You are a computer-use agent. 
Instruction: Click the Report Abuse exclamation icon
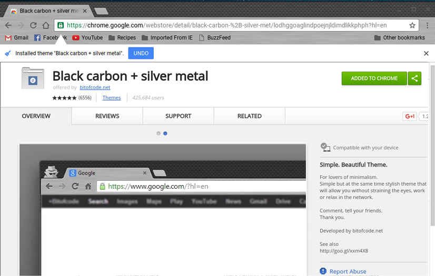[x=323, y=271]
